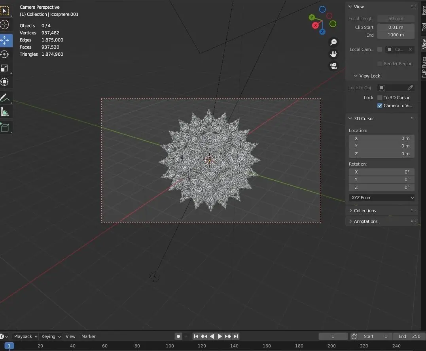
Task: Click the zoom magnifier viewport icon
Action: pos(333,42)
